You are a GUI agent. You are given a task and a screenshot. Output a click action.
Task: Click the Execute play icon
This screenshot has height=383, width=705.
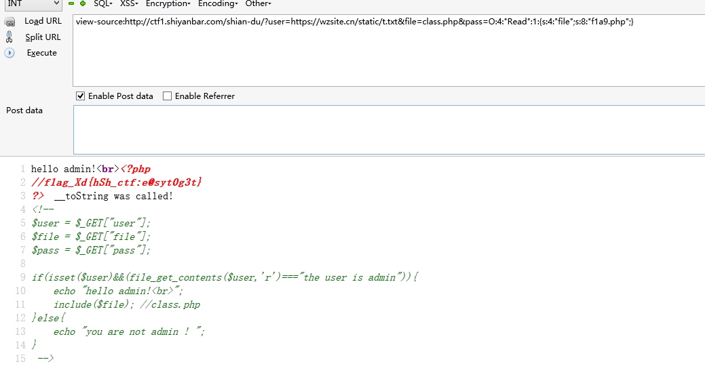(9, 52)
